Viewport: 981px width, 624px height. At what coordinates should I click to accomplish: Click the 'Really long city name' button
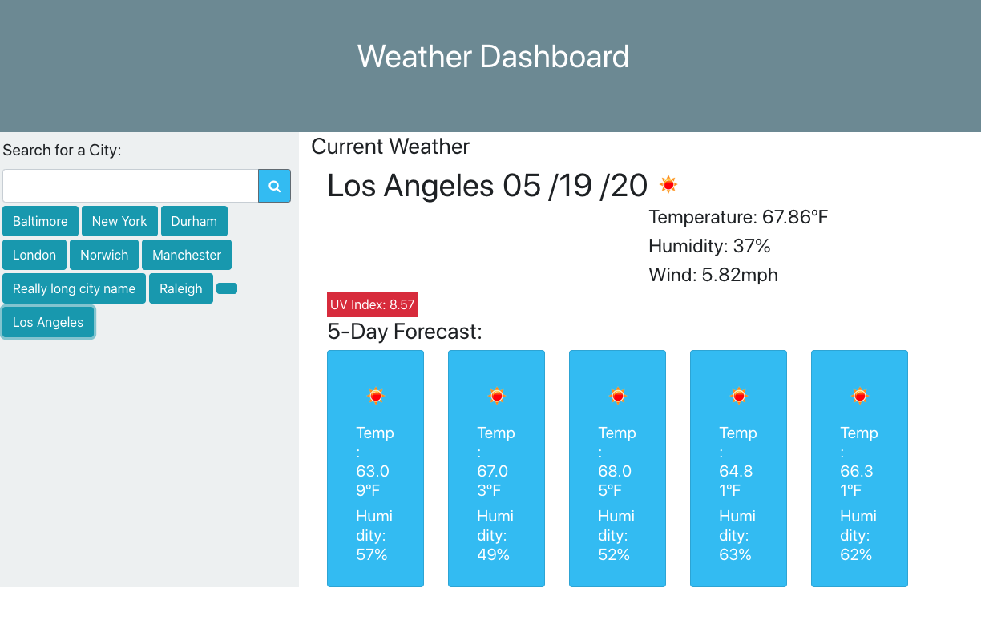coord(74,288)
